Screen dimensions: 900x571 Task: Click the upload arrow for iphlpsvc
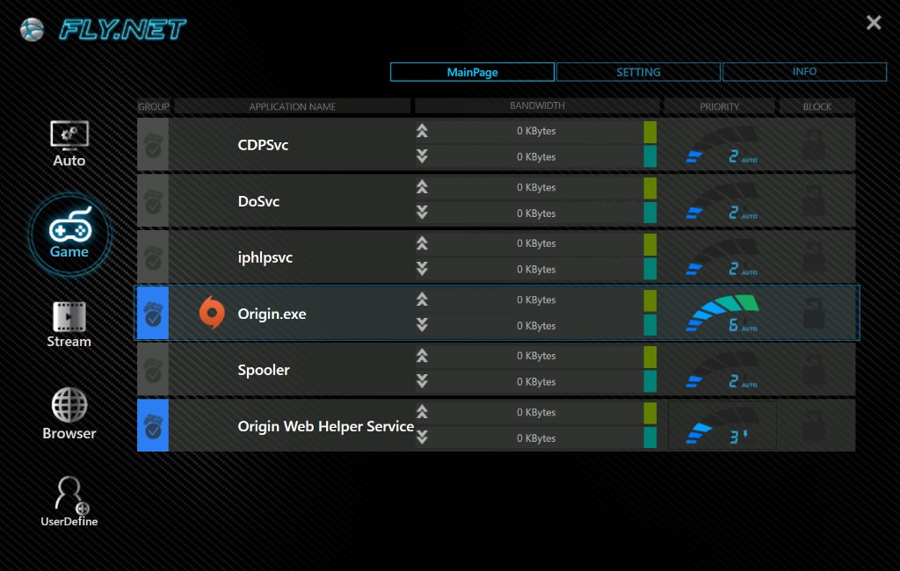click(422, 243)
